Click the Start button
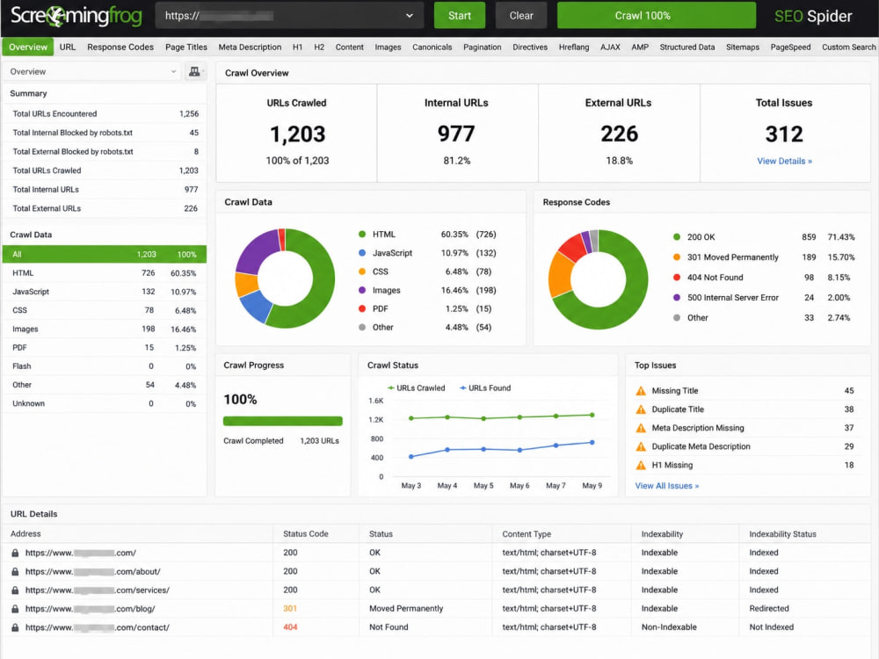This screenshot has height=659, width=879. (460, 16)
